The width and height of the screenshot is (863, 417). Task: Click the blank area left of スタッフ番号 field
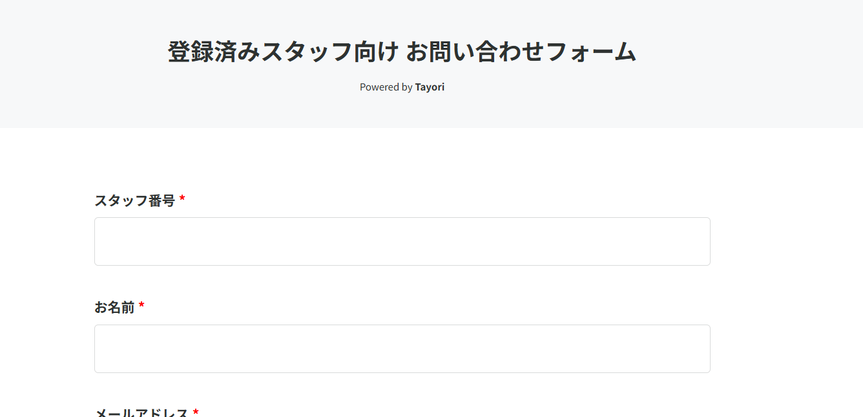click(47, 241)
